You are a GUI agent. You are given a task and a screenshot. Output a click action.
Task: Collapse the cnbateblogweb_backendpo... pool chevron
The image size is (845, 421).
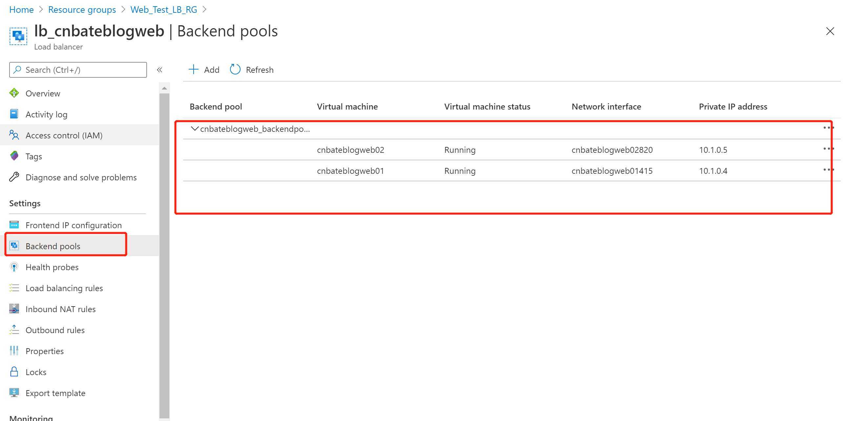tap(195, 129)
